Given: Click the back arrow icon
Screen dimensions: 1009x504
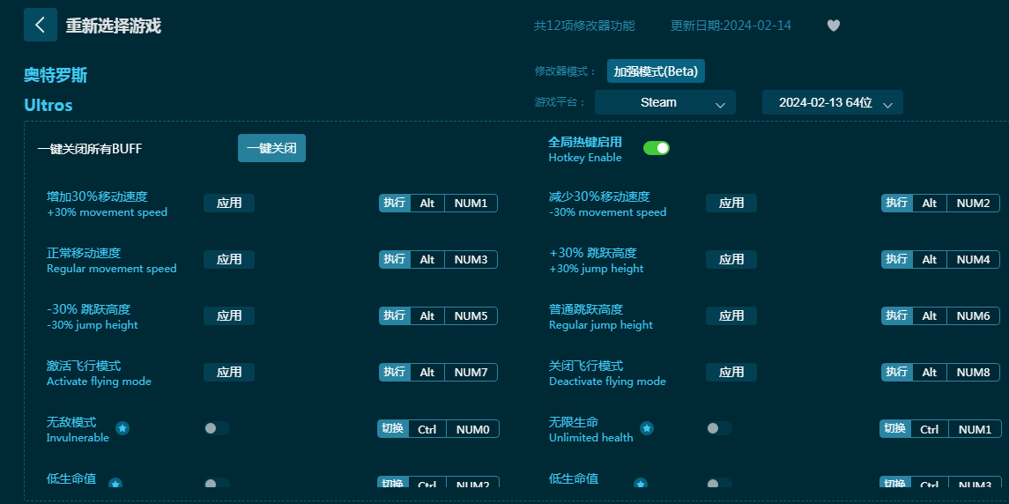Looking at the screenshot, I should (x=40, y=25).
